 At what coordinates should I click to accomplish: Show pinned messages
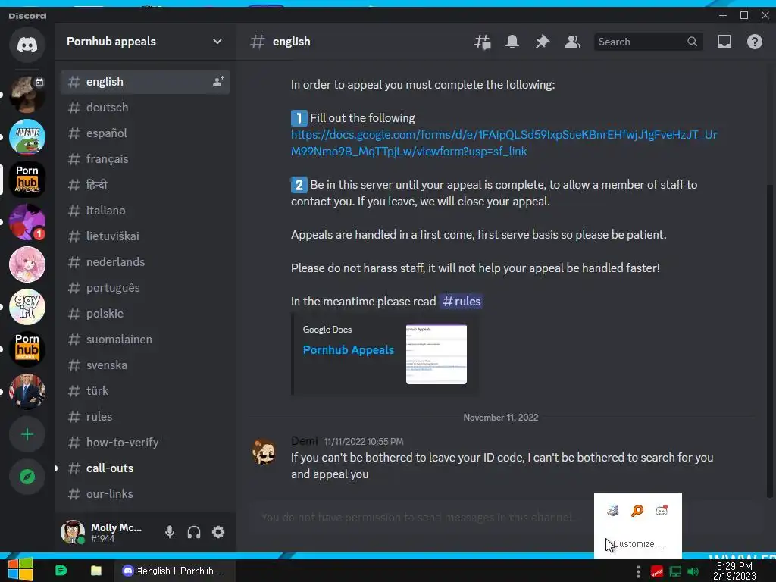(543, 42)
